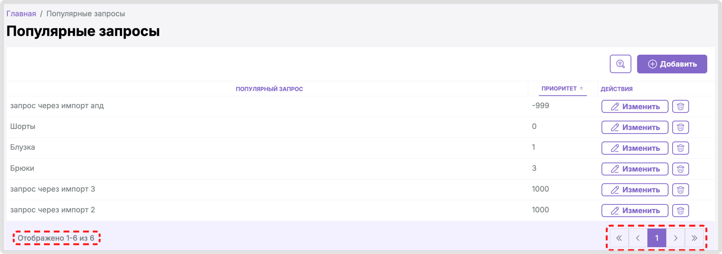This screenshot has height=254, width=722.
Task: Delete the "запрос через импорт апд" row
Action: pyautogui.click(x=680, y=106)
